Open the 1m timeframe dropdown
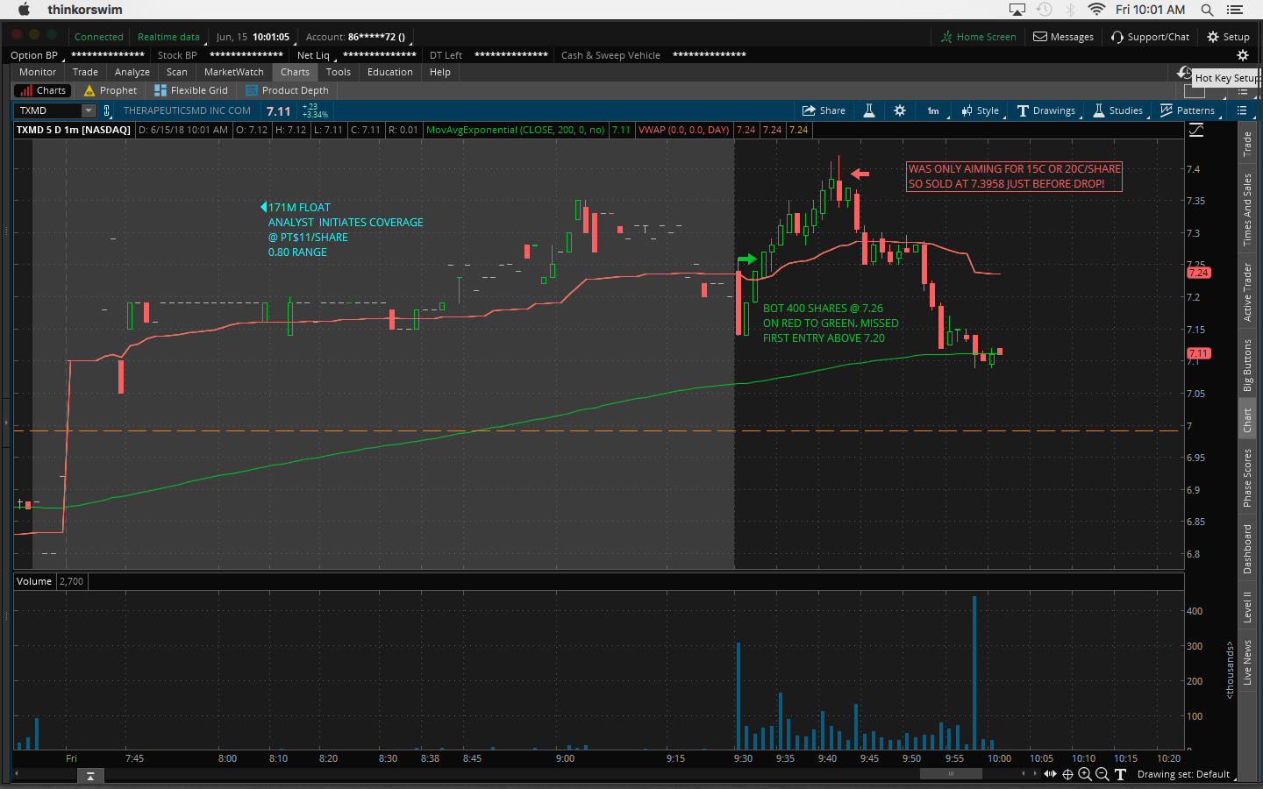 click(x=933, y=110)
